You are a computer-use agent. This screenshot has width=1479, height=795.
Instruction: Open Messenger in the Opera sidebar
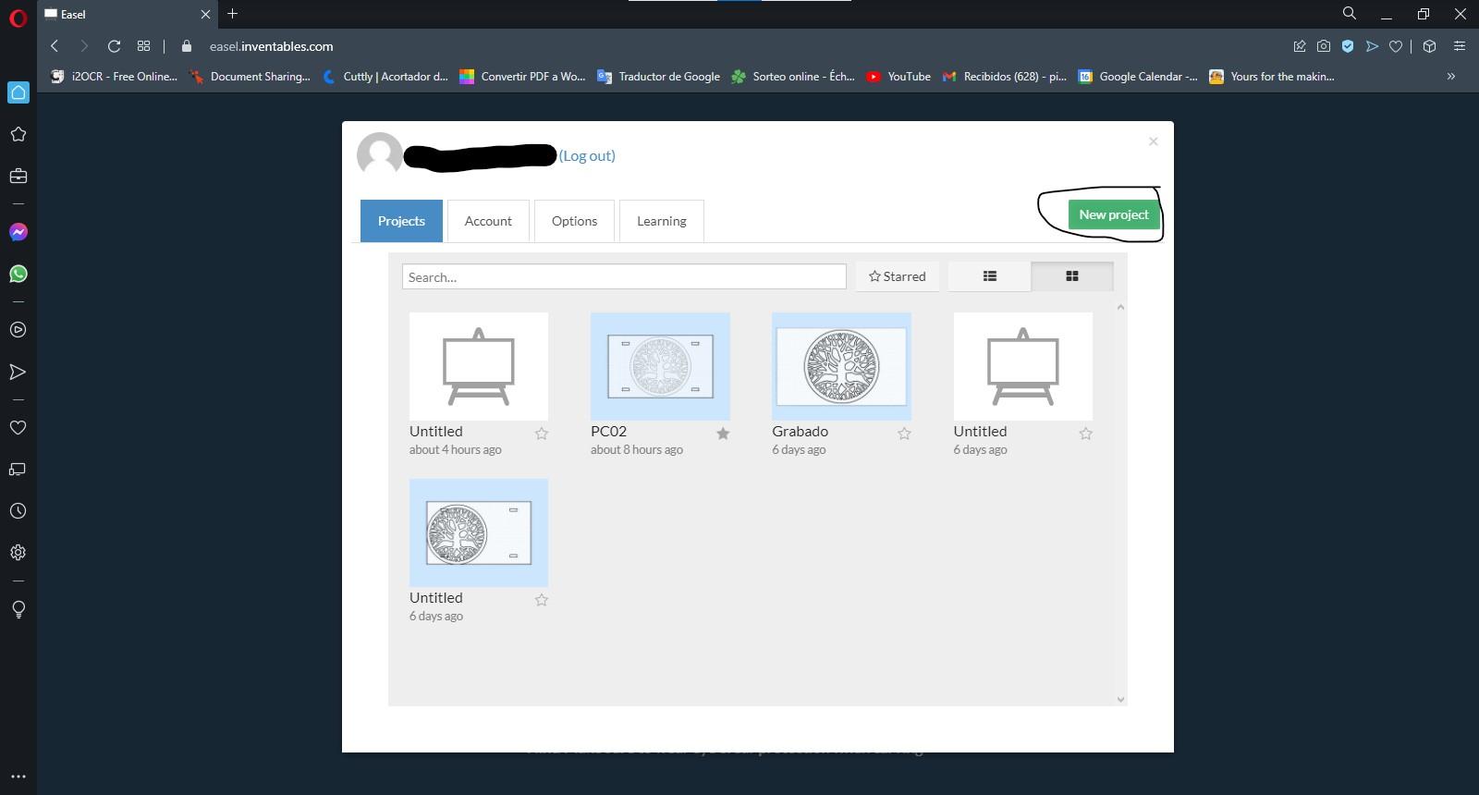[18, 232]
